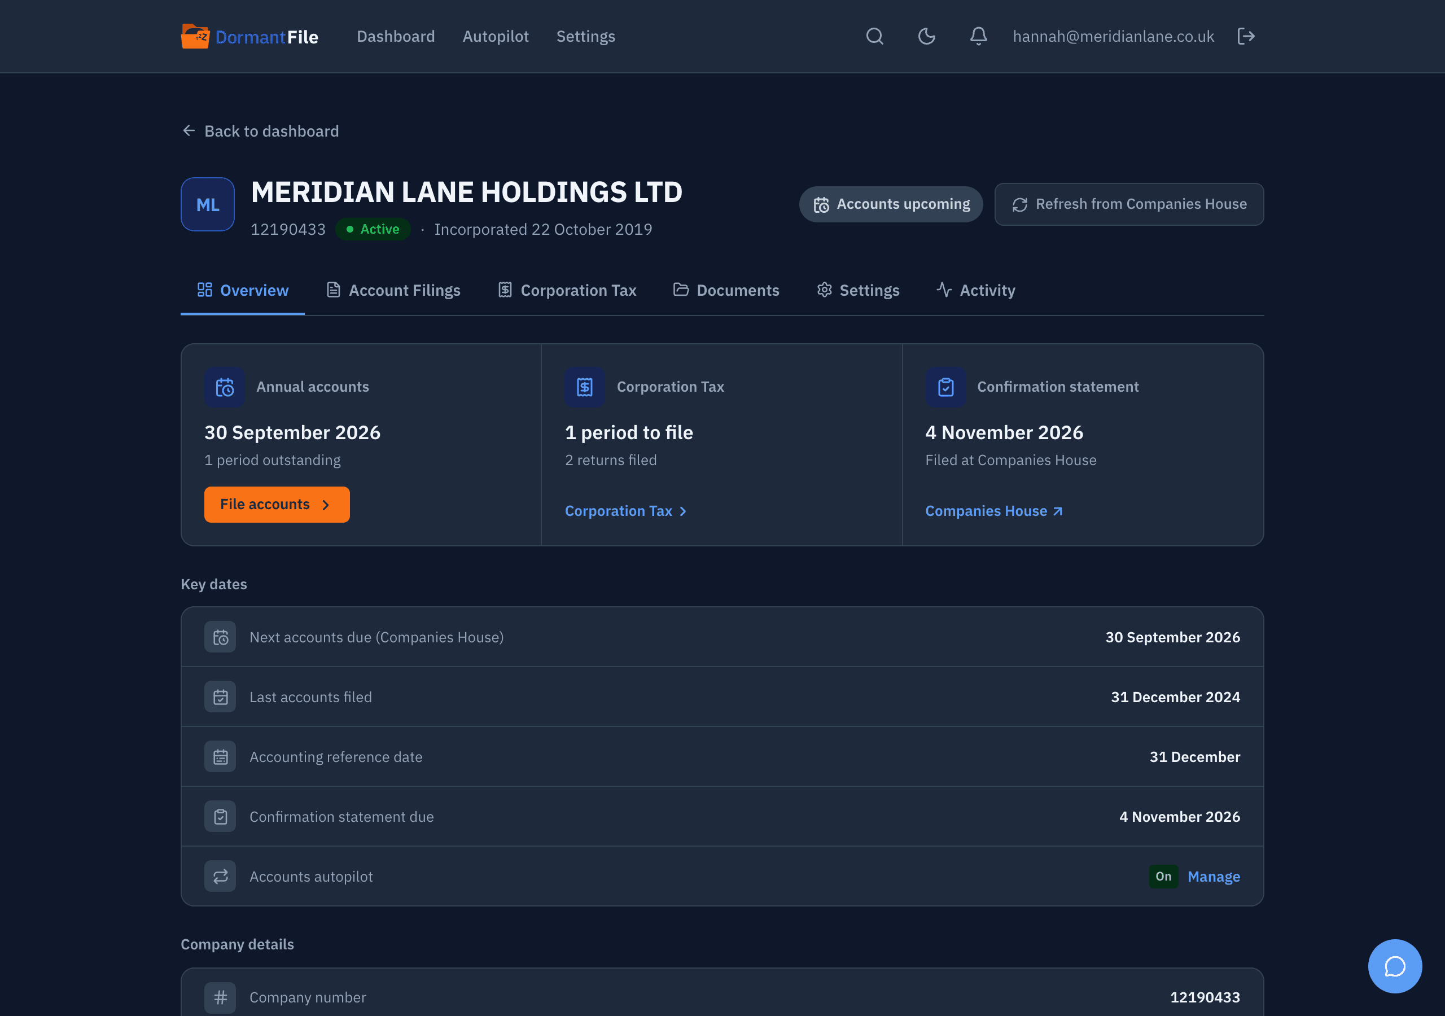1445x1016 pixels.
Task: Click the Corporation Tax receipt card icon
Action: (585, 387)
